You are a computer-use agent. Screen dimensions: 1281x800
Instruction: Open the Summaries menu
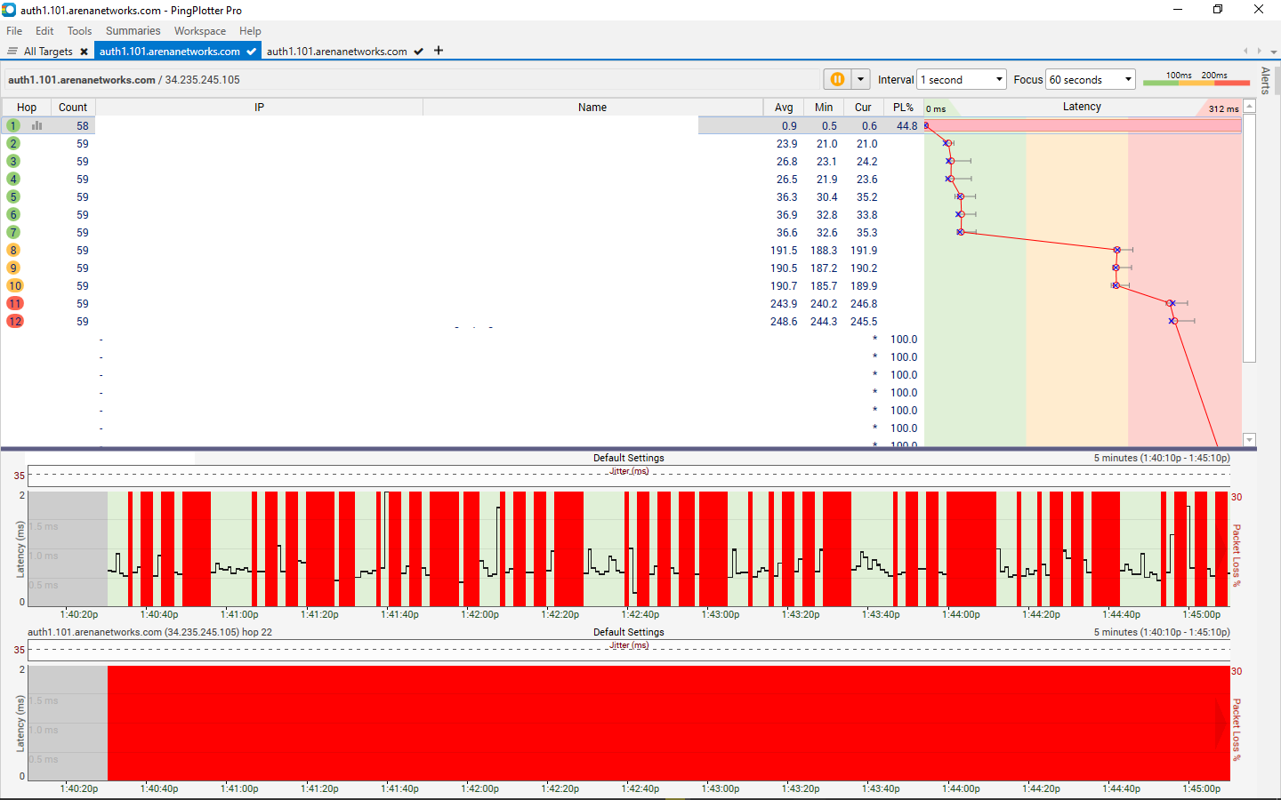[133, 30]
